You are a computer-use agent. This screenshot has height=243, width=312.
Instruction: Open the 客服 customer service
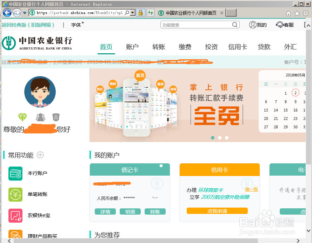tap(285, 25)
